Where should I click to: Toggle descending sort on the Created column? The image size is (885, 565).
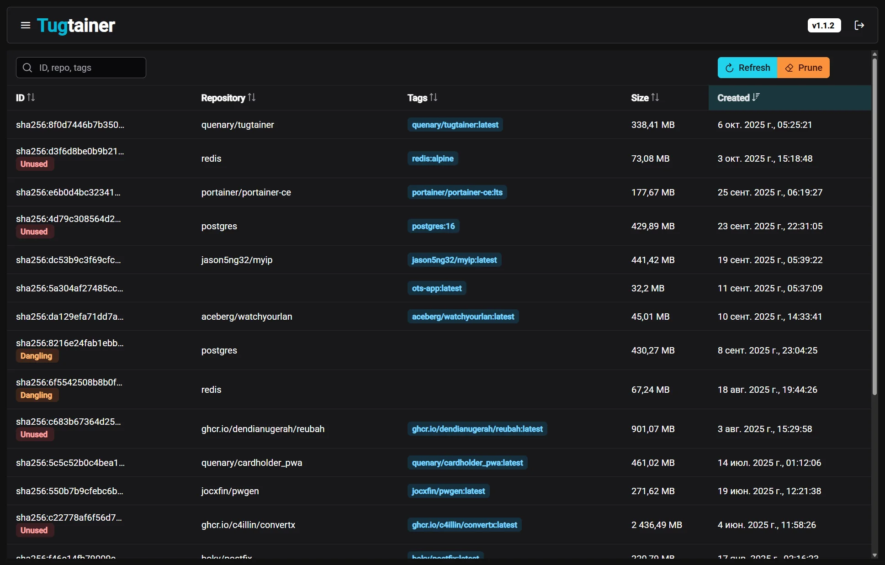(x=756, y=97)
